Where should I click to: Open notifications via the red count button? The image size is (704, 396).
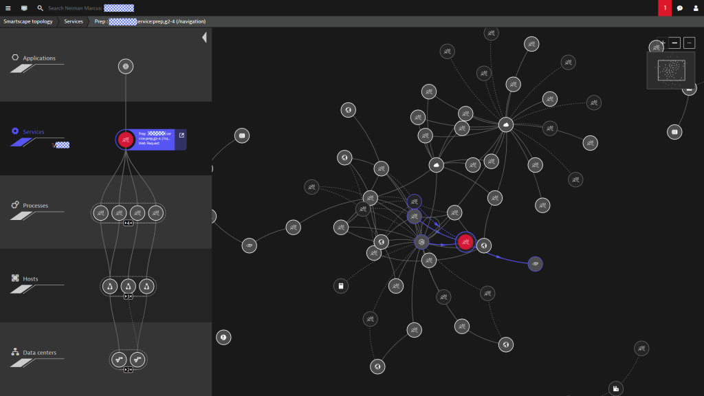[x=664, y=8]
